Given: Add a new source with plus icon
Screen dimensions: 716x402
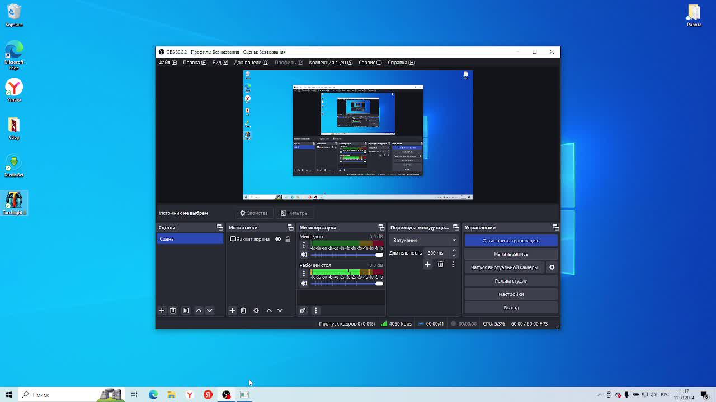Looking at the screenshot, I should (x=232, y=310).
